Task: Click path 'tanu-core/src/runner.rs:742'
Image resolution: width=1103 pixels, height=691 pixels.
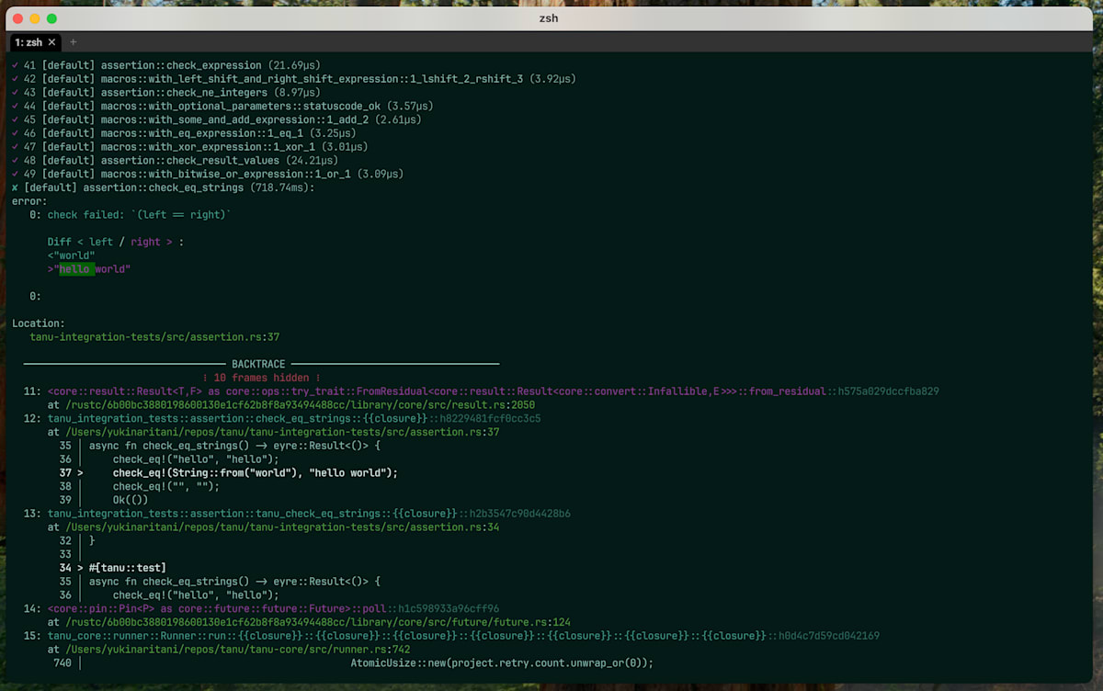Action: tap(237, 649)
